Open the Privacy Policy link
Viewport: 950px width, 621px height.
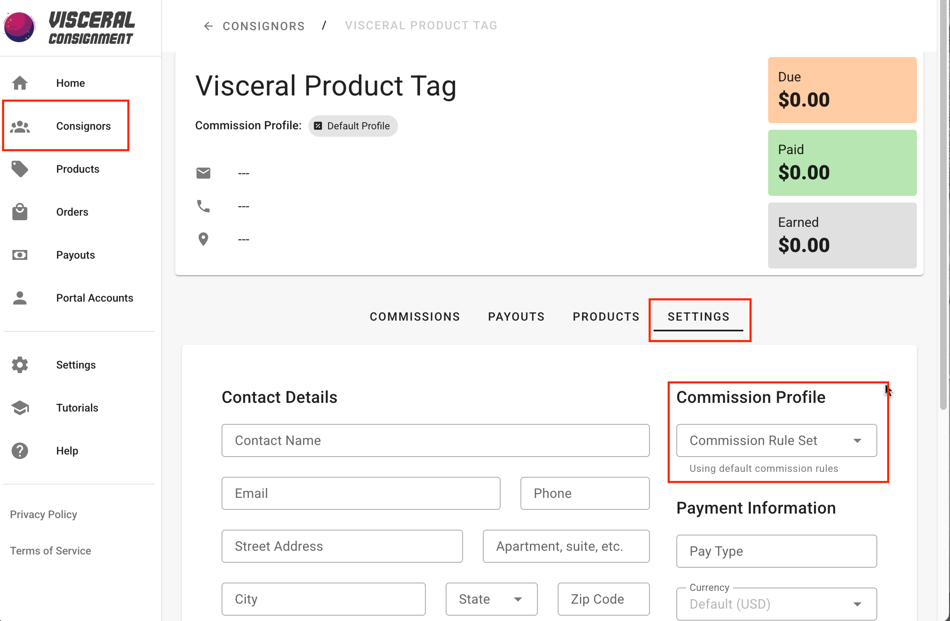tap(43, 514)
